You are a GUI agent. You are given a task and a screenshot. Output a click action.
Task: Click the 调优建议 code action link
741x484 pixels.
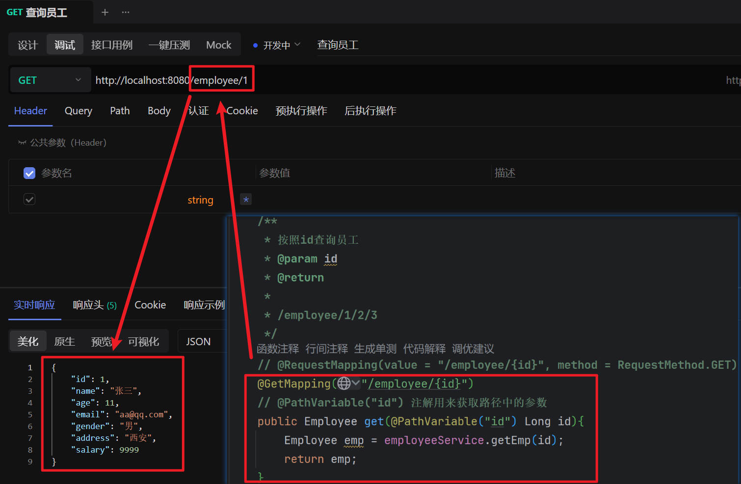[x=473, y=349]
